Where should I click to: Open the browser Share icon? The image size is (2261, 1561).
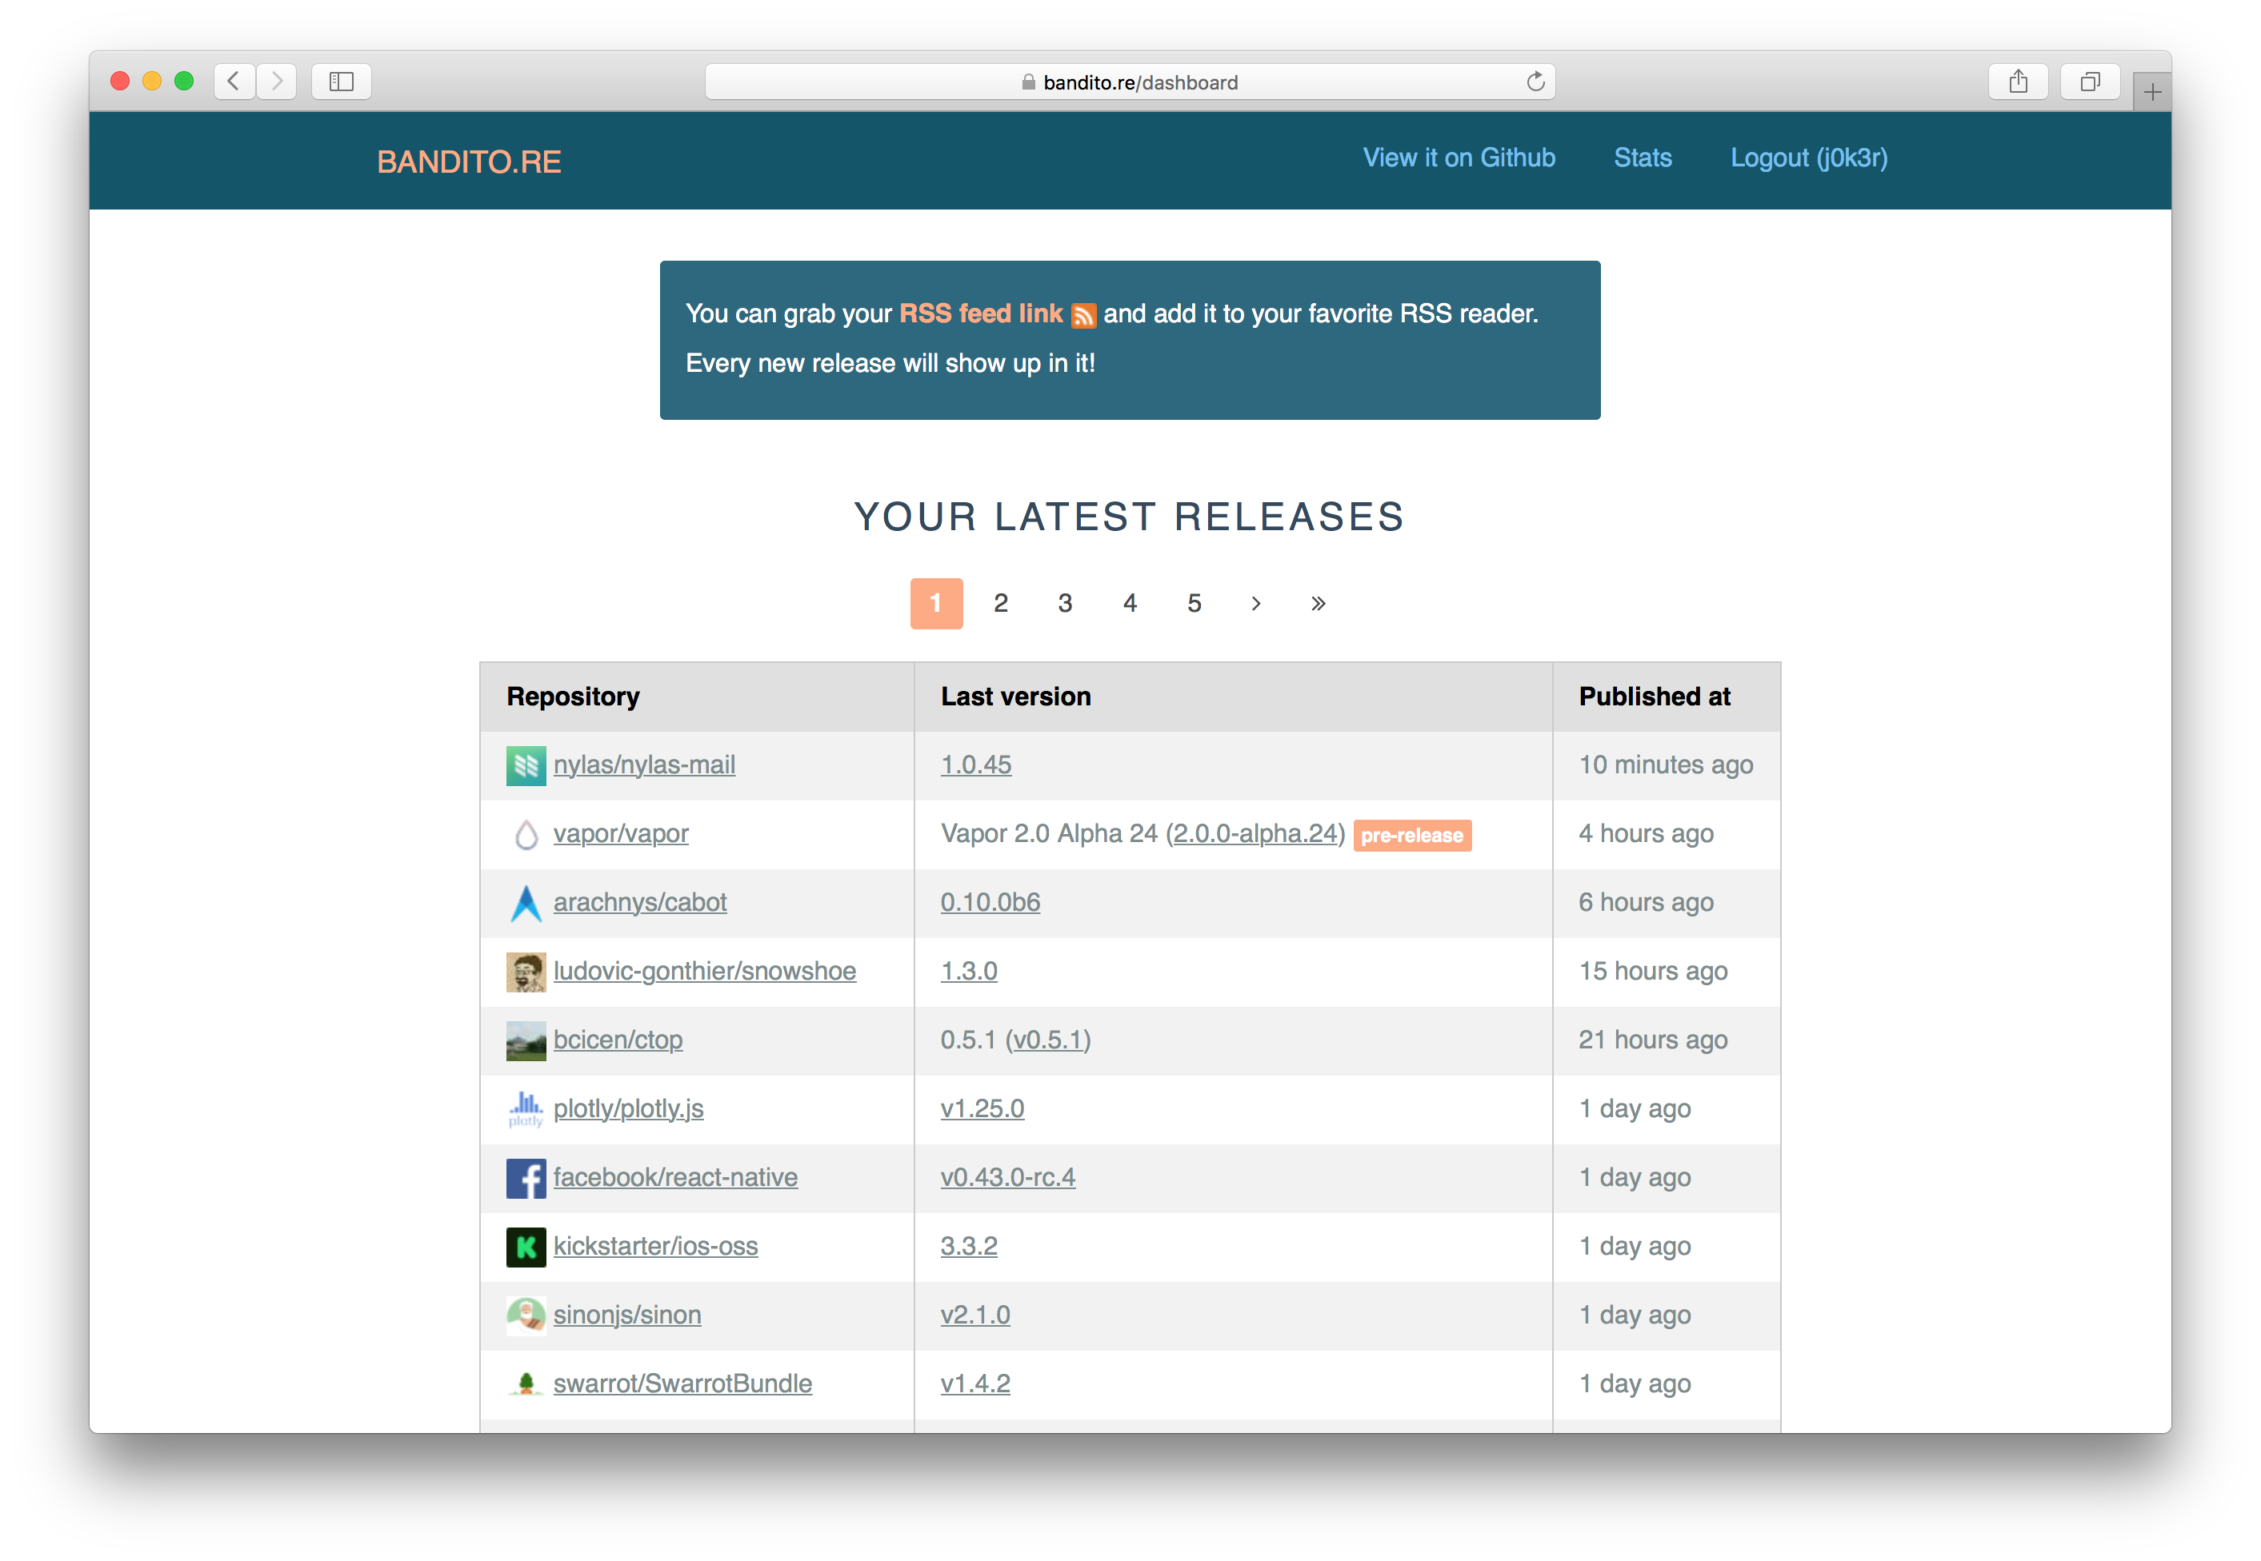click(2018, 82)
